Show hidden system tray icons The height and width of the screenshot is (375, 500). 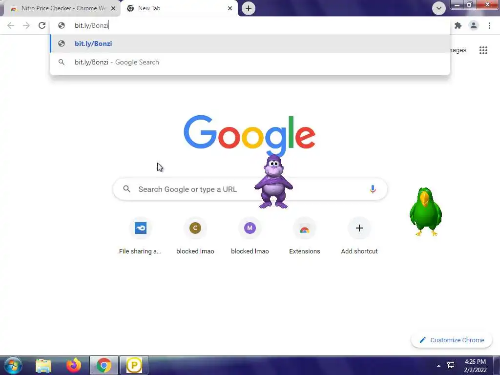(x=438, y=366)
